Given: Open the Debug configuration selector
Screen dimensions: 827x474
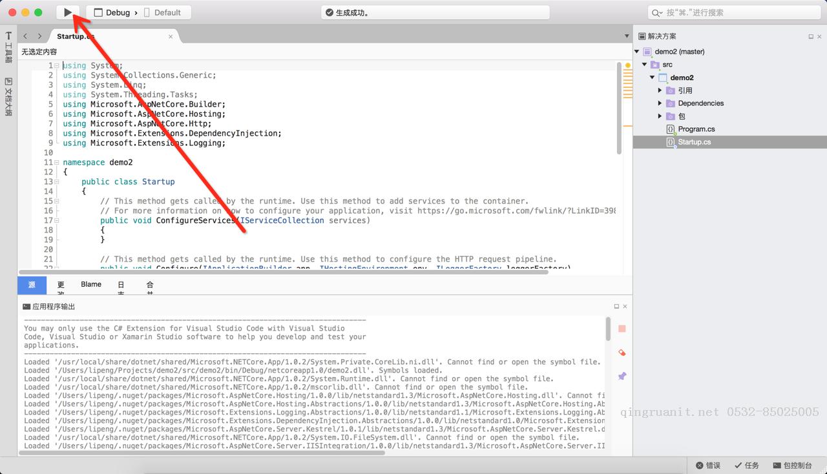Looking at the screenshot, I should 112,12.
